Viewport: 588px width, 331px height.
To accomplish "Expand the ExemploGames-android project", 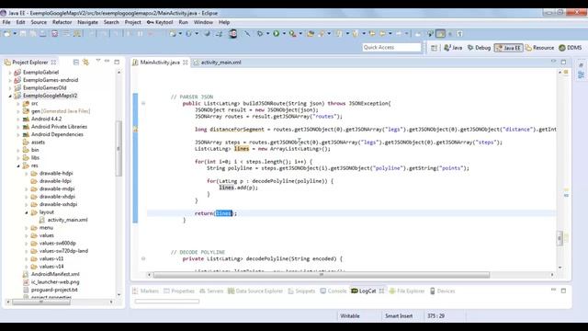I will pyautogui.click(x=10, y=80).
